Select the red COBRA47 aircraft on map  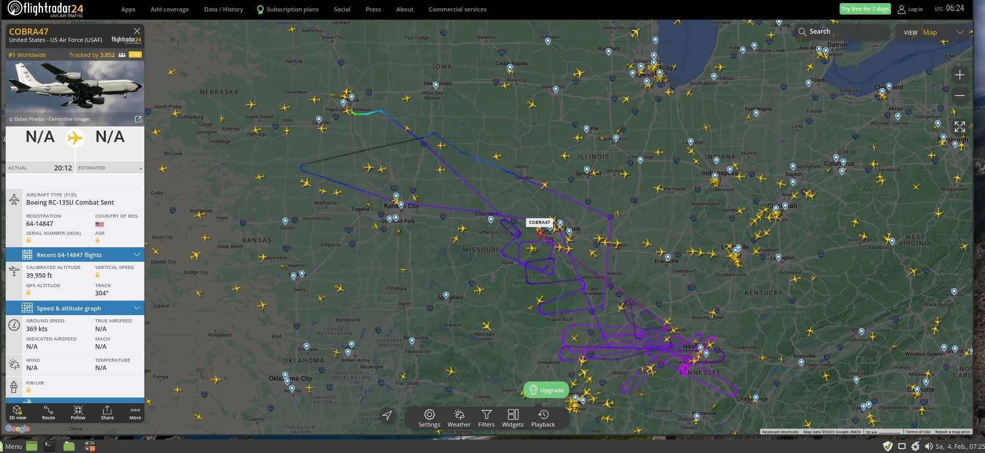click(x=541, y=234)
